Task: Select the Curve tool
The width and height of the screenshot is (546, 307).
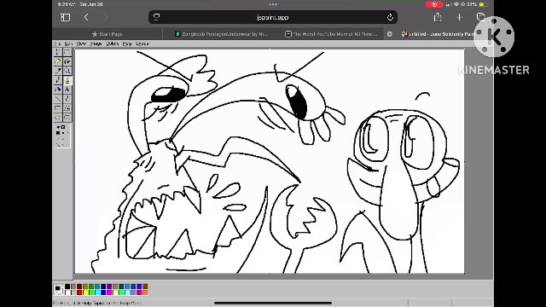Action: 67,99
